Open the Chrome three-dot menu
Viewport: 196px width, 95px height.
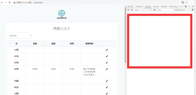[192, 3]
